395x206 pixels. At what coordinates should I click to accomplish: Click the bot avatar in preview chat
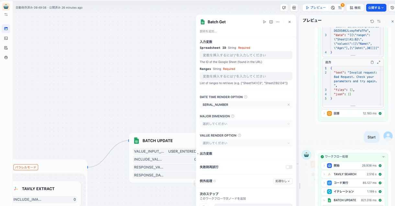point(306,155)
